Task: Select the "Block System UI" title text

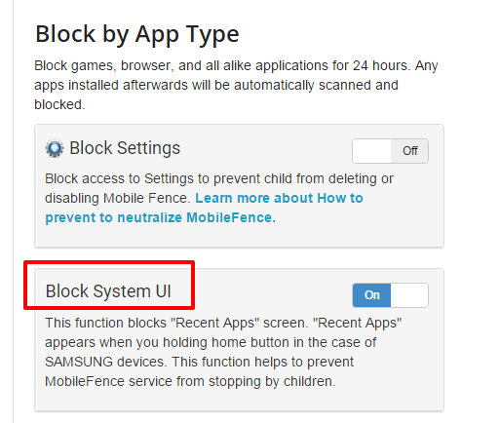Action: [108, 290]
